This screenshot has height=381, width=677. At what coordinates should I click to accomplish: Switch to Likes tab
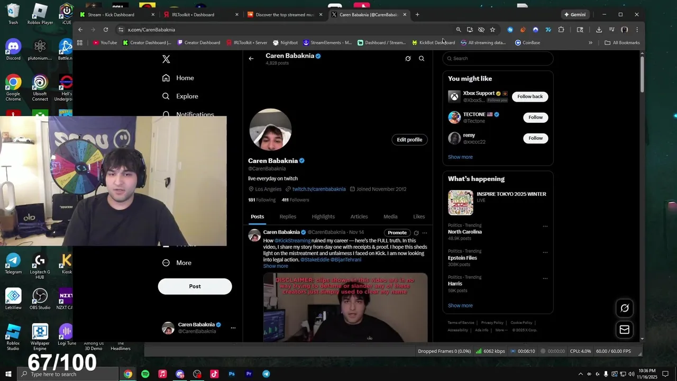(419, 216)
